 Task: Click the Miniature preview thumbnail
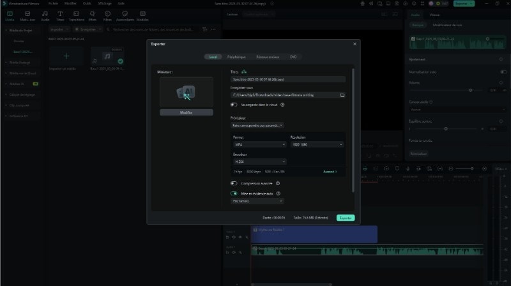tap(187, 92)
